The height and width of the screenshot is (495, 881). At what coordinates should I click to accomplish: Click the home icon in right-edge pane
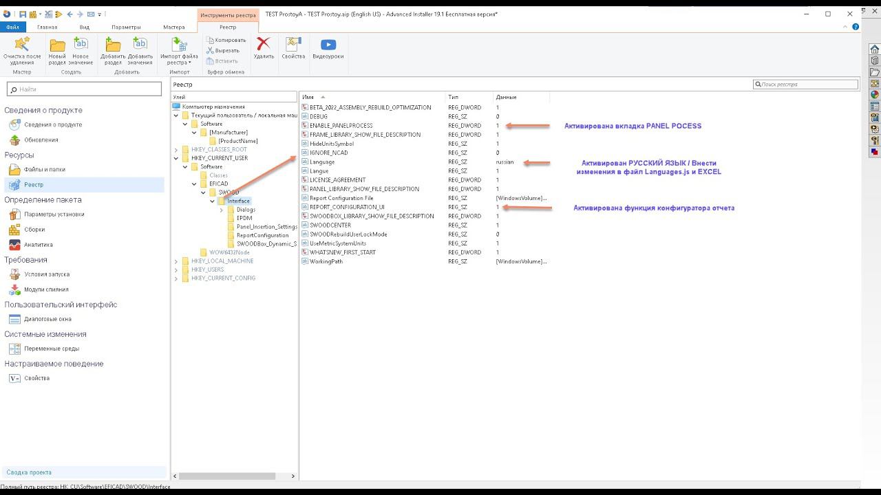(x=874, y=49)
